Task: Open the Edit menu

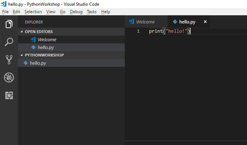Action: 16,12
